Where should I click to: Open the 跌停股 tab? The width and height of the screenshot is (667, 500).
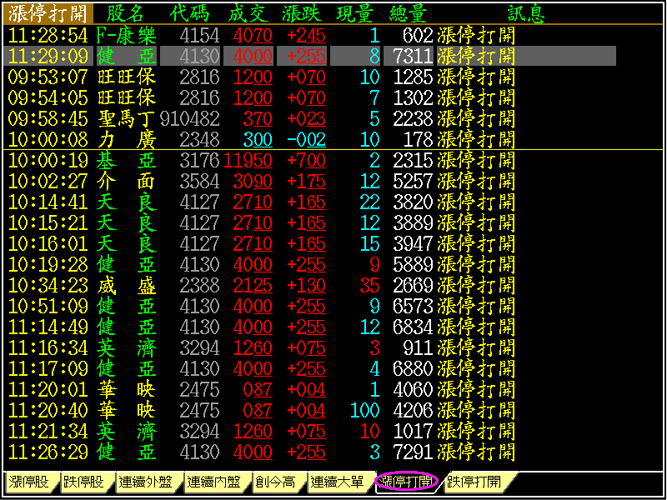click(x=87, y=482)
